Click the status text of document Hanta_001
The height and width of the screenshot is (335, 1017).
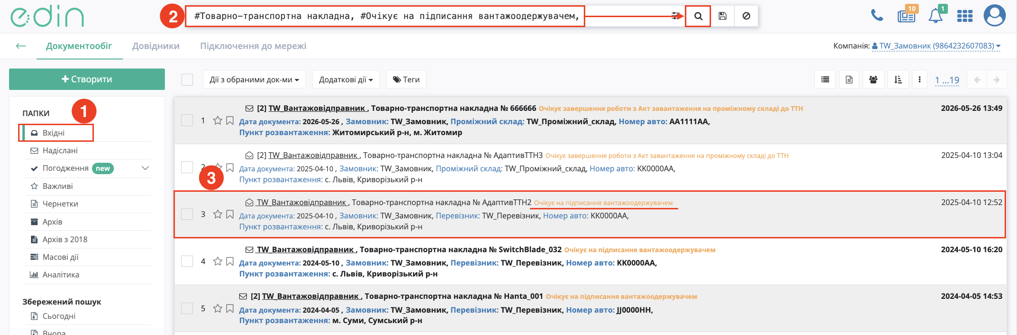click(621, 296)
